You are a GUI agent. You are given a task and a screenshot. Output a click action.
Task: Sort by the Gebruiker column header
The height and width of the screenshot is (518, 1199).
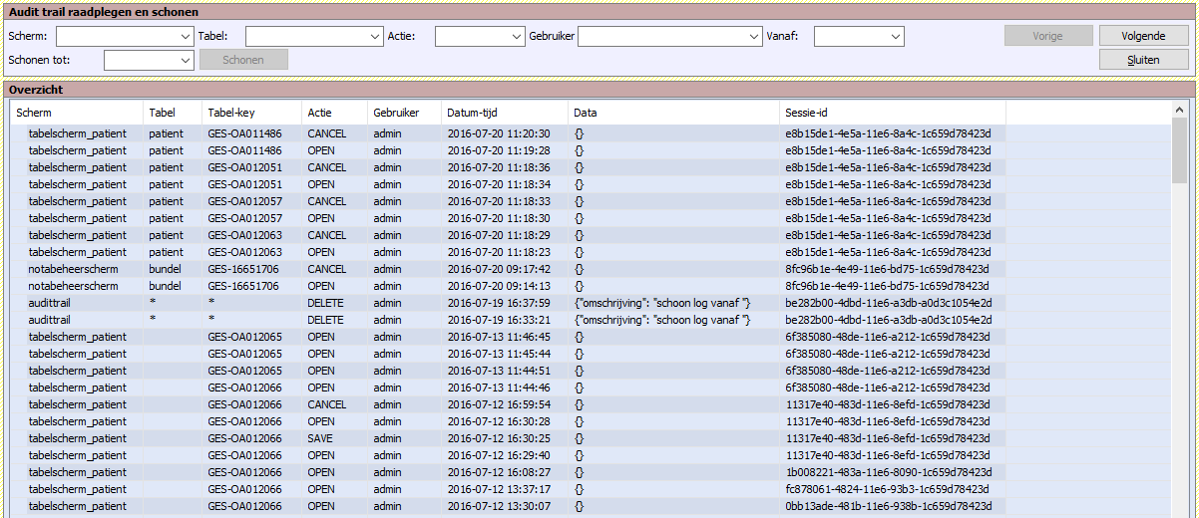click(x=403, y=113)
